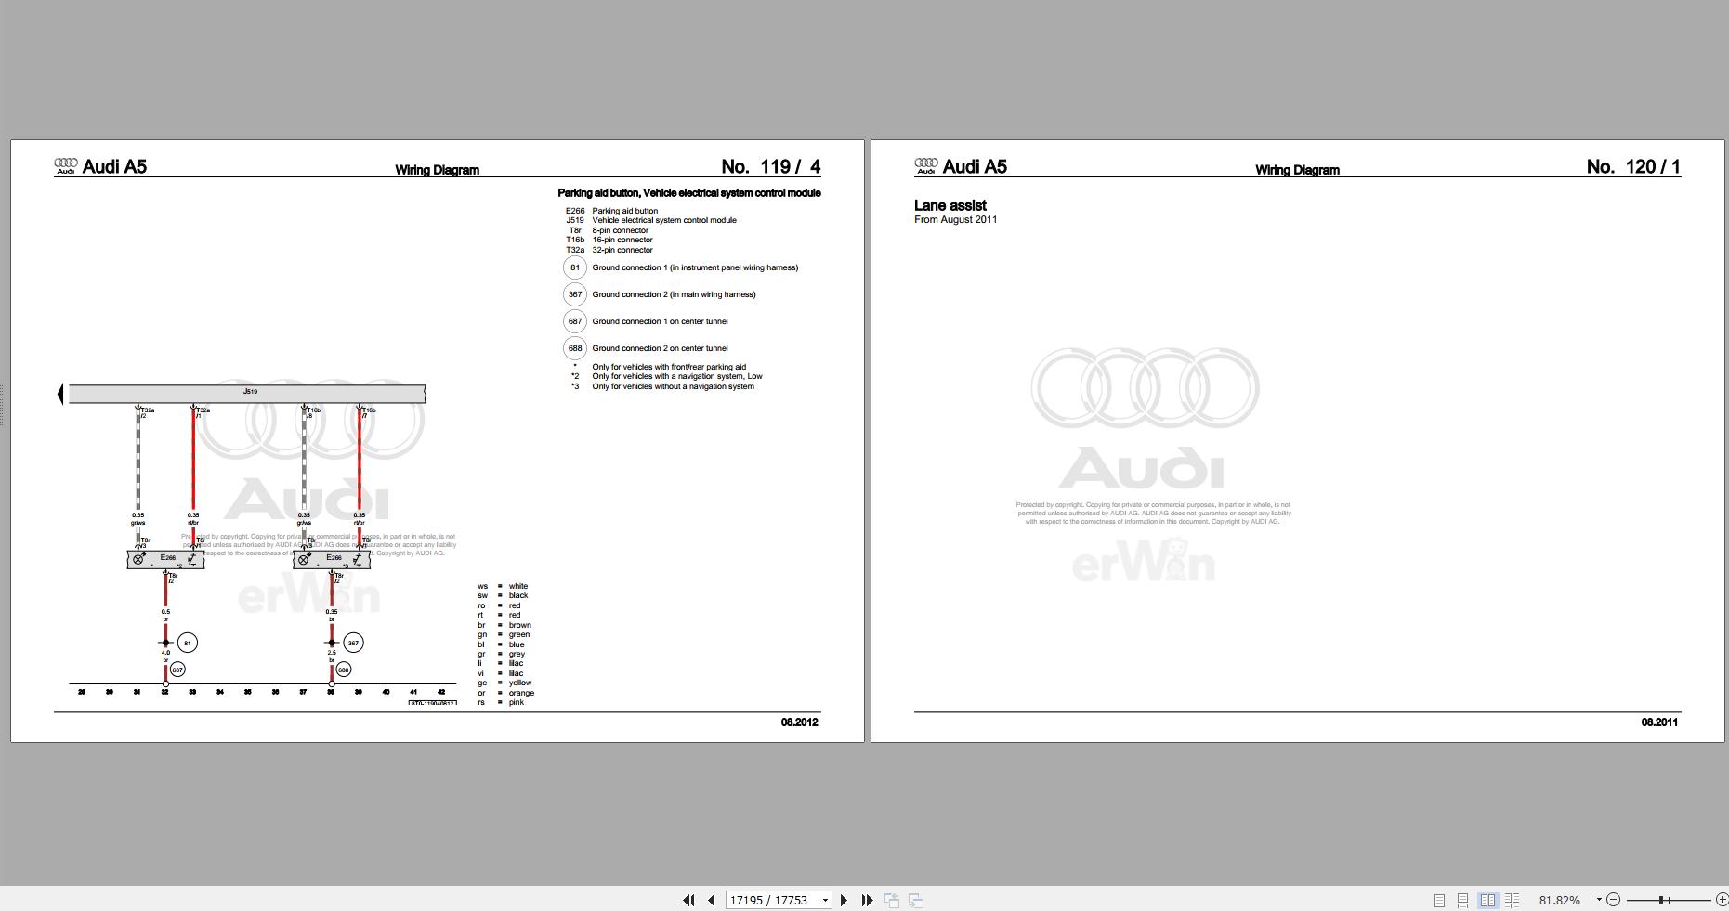This screenshot has width=1729, height=911.
Task: Go to the next page
Action: (x=844, y=900)
